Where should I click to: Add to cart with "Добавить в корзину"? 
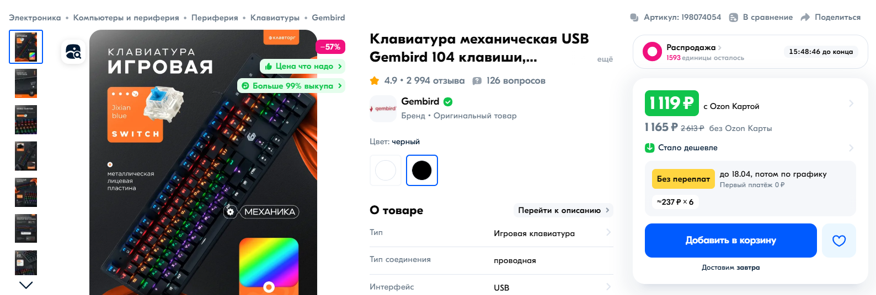click(x=731, y=241)
